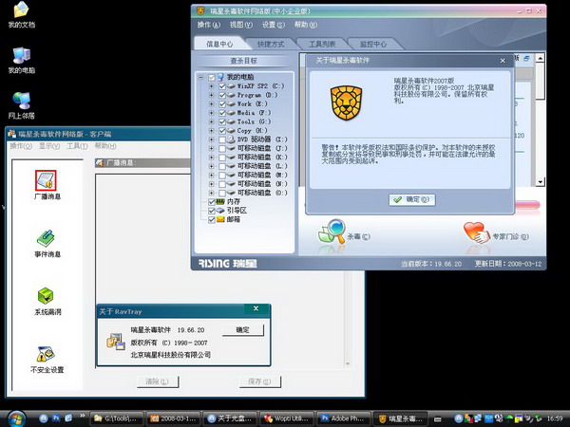Open the 系统漏洞 icon in the client sidebar
The image size is (570, 427).
pos(46,296)
